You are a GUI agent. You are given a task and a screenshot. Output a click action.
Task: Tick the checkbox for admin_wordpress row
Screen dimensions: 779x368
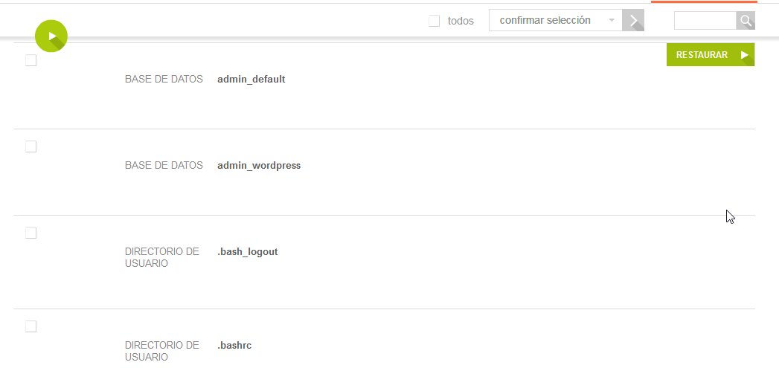pos(31,146)
